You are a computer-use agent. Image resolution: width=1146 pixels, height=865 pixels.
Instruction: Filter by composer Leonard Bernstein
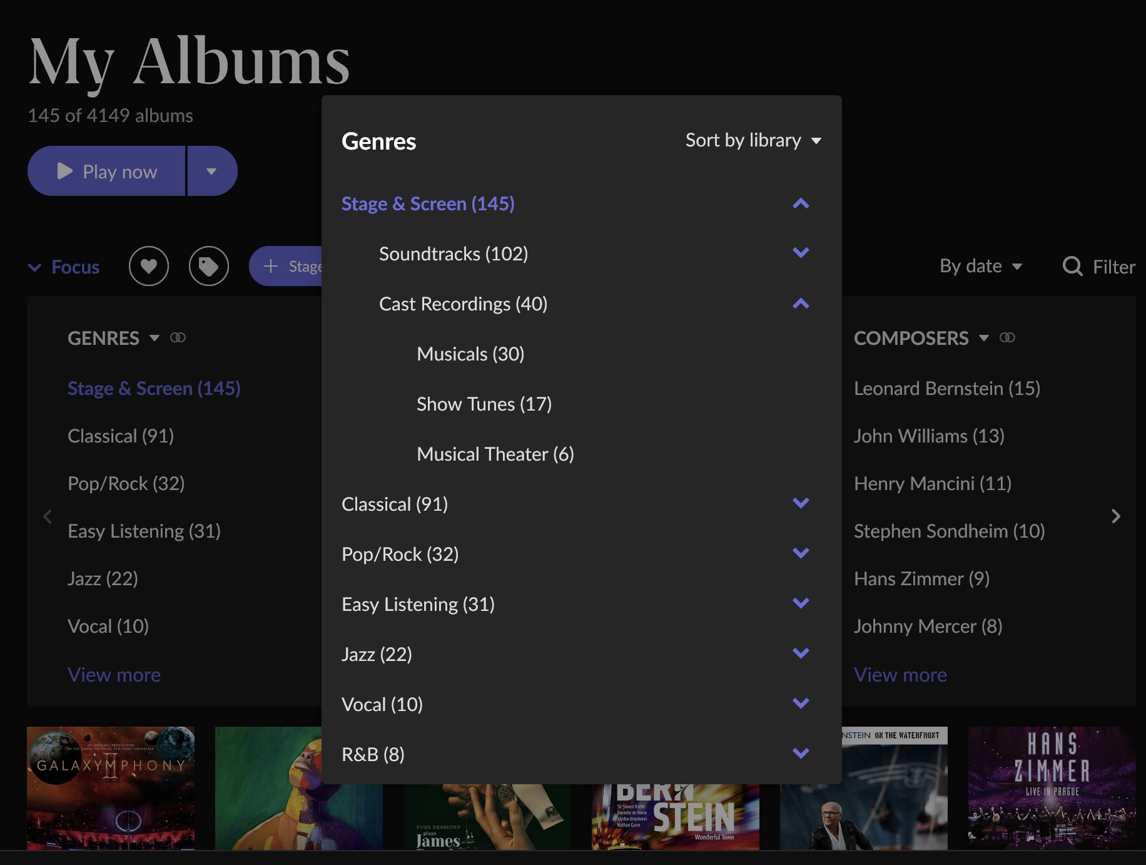(946, 389)
